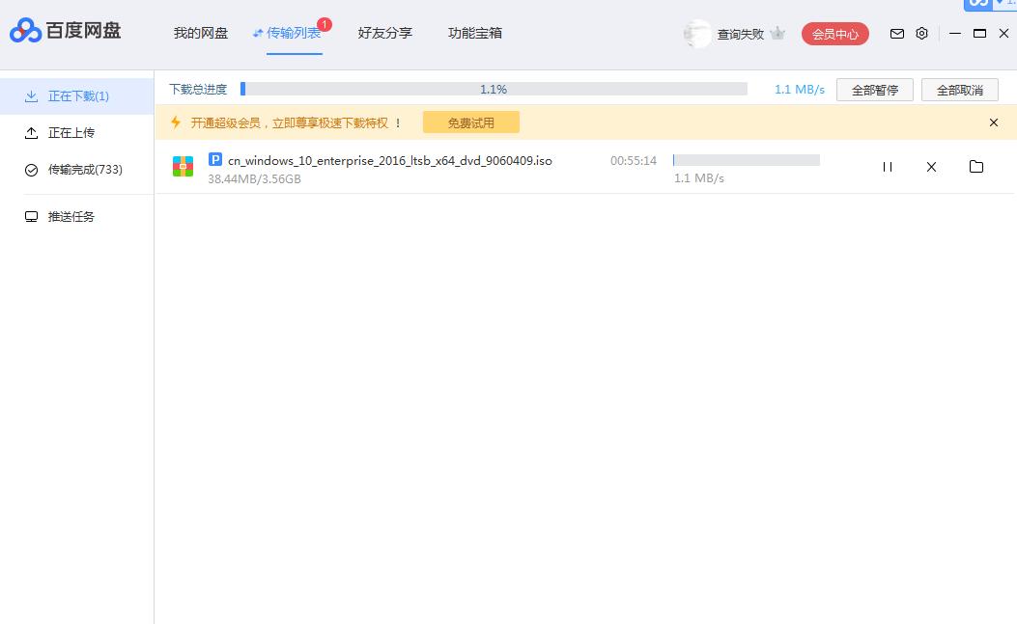Open settings via the gear icon

point(921,33)
